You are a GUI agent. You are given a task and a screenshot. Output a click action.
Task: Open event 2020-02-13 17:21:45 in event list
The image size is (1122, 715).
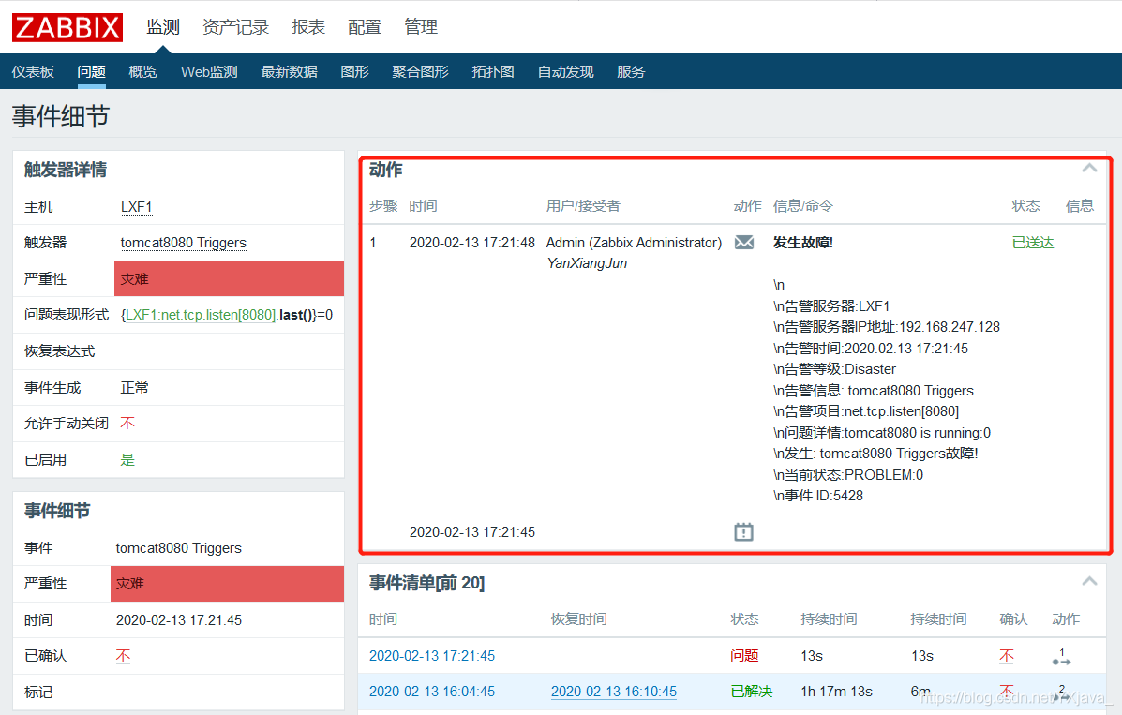[x=432, y=656]
